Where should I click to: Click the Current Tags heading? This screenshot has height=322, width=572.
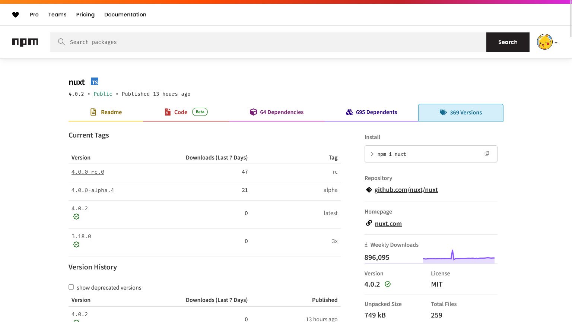pos(89,135)
